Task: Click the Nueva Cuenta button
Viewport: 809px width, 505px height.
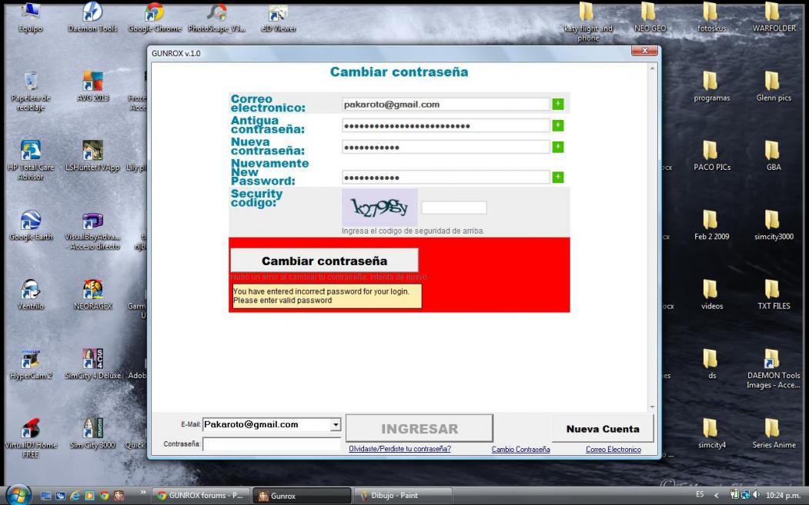Action: point(603,429)
